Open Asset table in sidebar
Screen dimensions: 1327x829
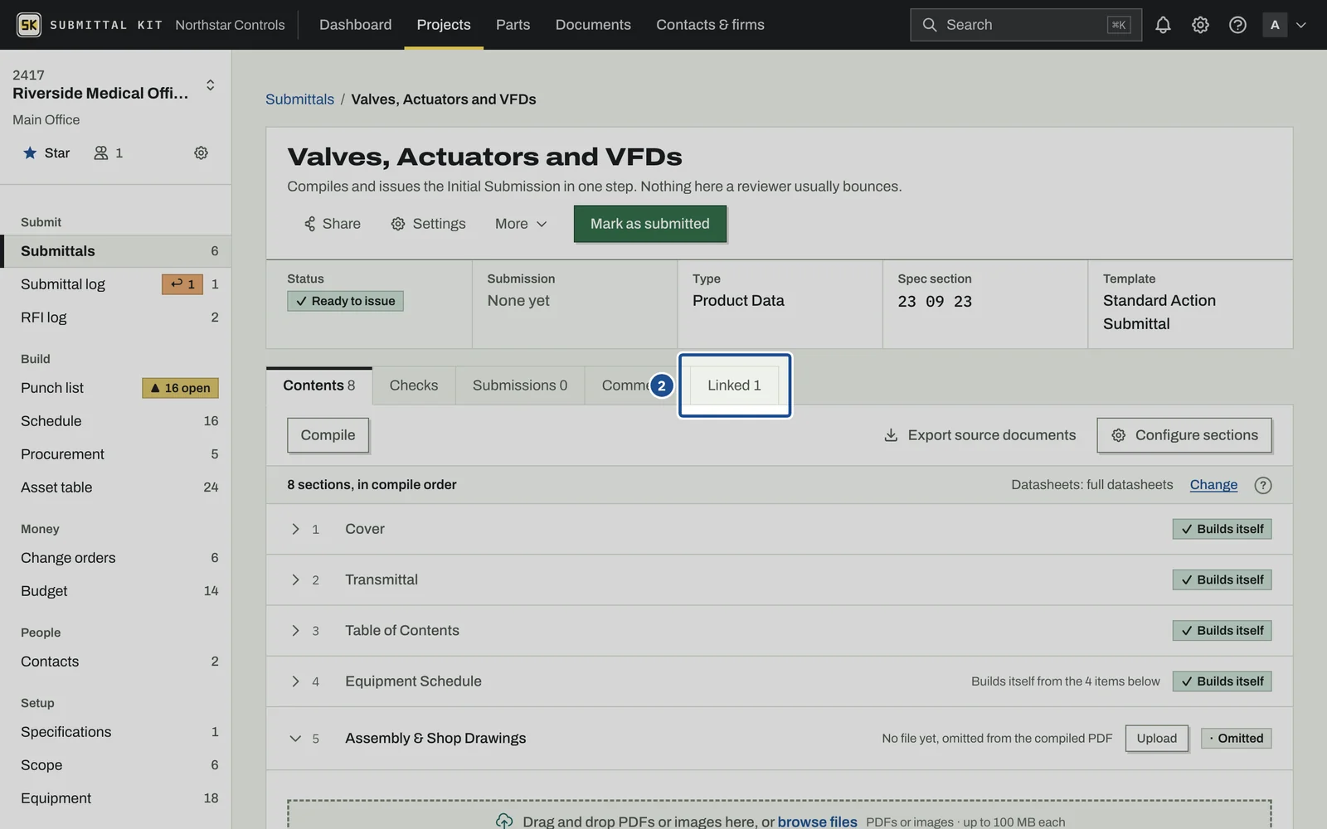(x=115, y=487)
